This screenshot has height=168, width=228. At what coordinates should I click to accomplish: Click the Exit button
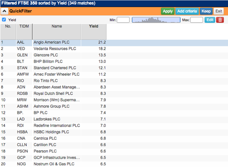(x=219, y=11)
